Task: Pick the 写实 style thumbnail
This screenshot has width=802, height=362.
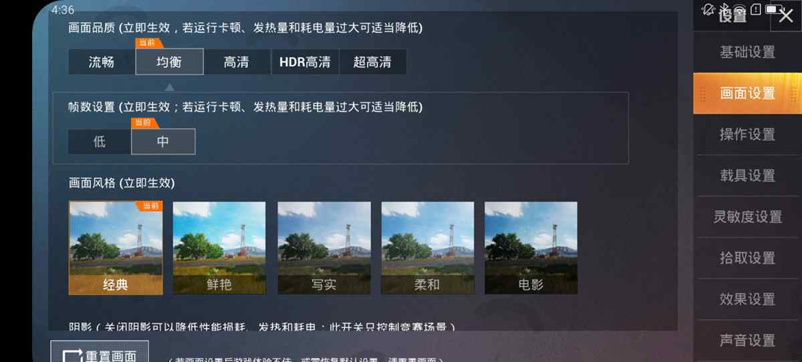Action: coord(323,248)
